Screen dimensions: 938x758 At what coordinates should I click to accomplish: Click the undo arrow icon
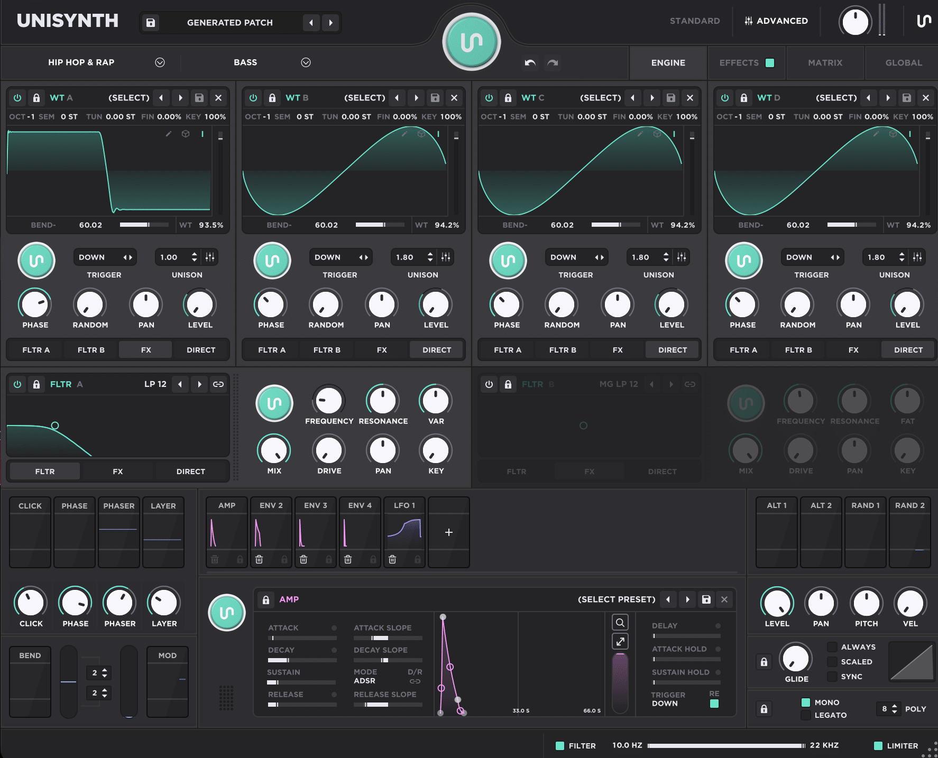529,63
